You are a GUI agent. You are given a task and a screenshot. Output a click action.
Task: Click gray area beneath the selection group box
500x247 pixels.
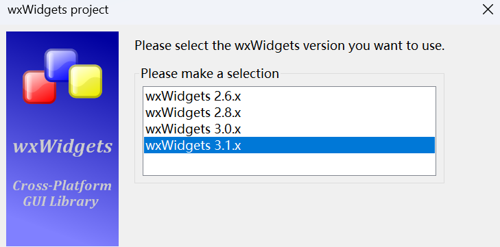[289, 213]
